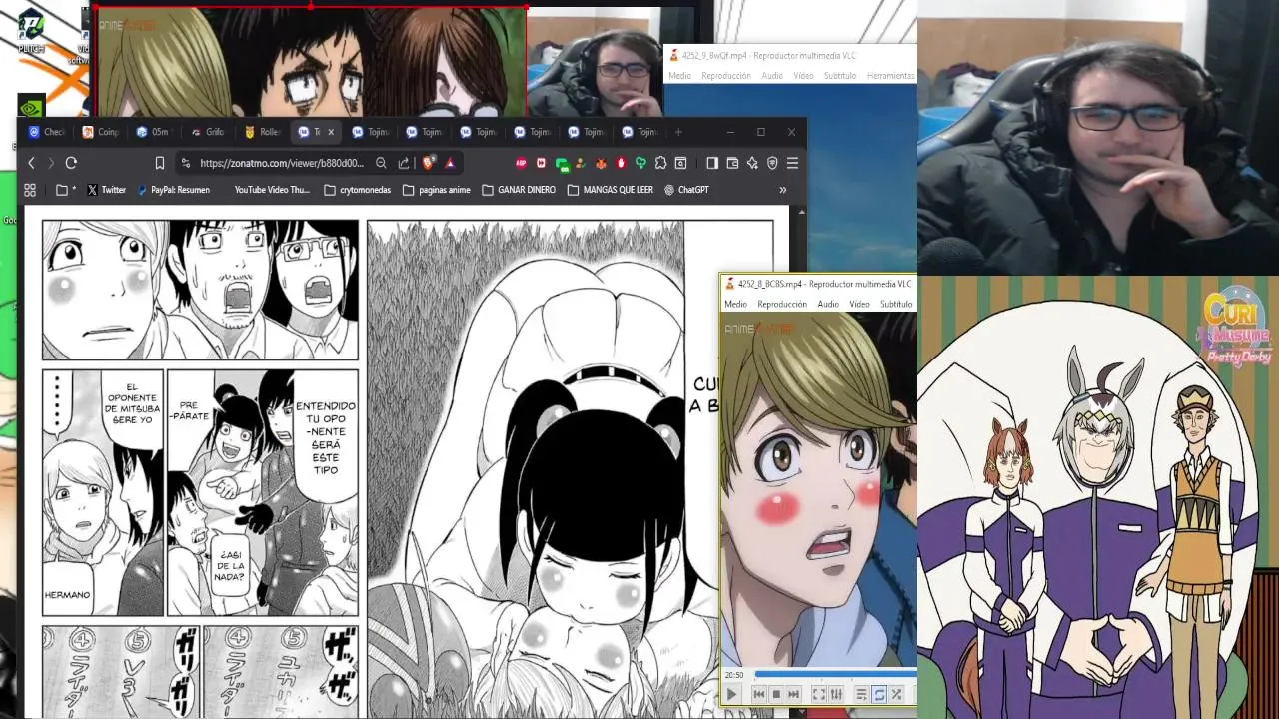Switch to the 05m browser tab
This screenshot has height=719, width=1279.
point(154,132)
